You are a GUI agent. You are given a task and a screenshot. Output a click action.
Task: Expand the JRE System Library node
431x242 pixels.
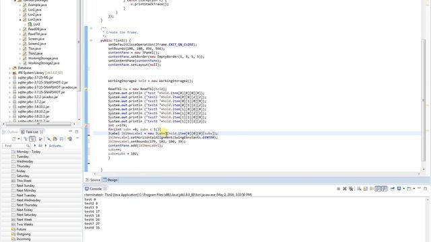click(x=10, y=73)
